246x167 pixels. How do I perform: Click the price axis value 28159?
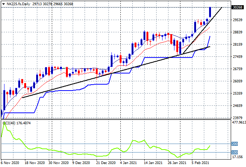point(237,45)
